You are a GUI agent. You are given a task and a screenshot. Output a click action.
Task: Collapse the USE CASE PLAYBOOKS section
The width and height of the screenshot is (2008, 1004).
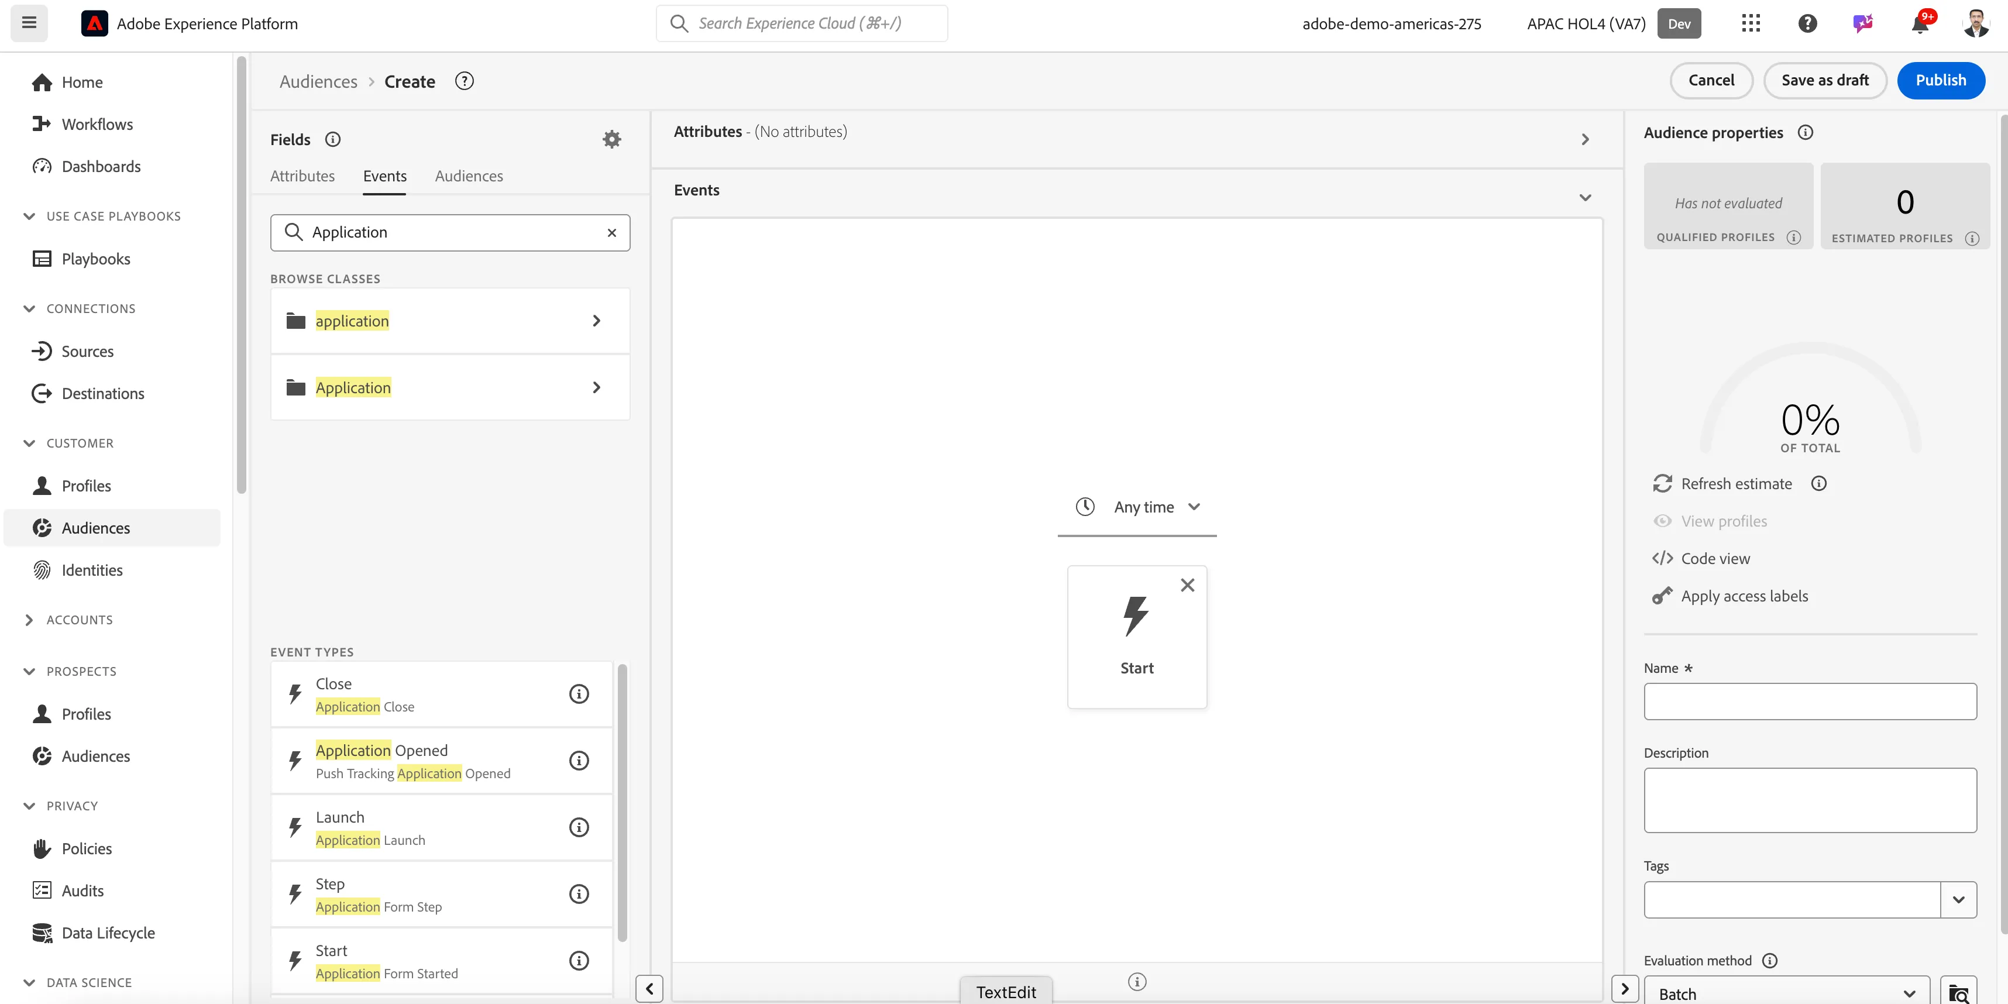click(30, 216)
